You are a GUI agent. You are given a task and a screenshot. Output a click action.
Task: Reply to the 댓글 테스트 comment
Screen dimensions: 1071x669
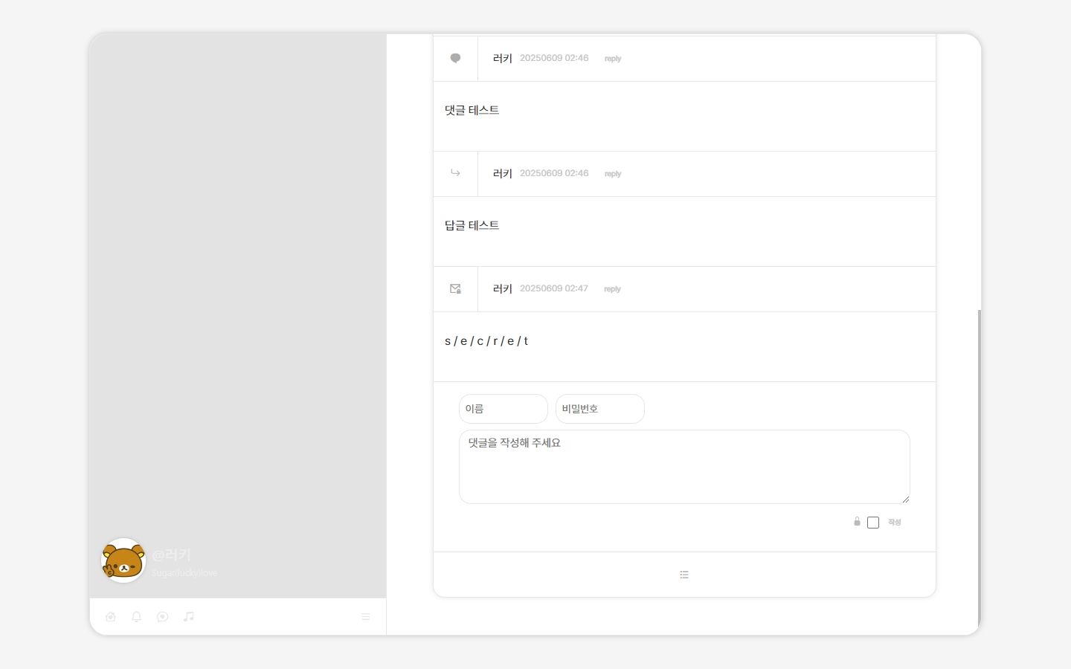(613, 59)
